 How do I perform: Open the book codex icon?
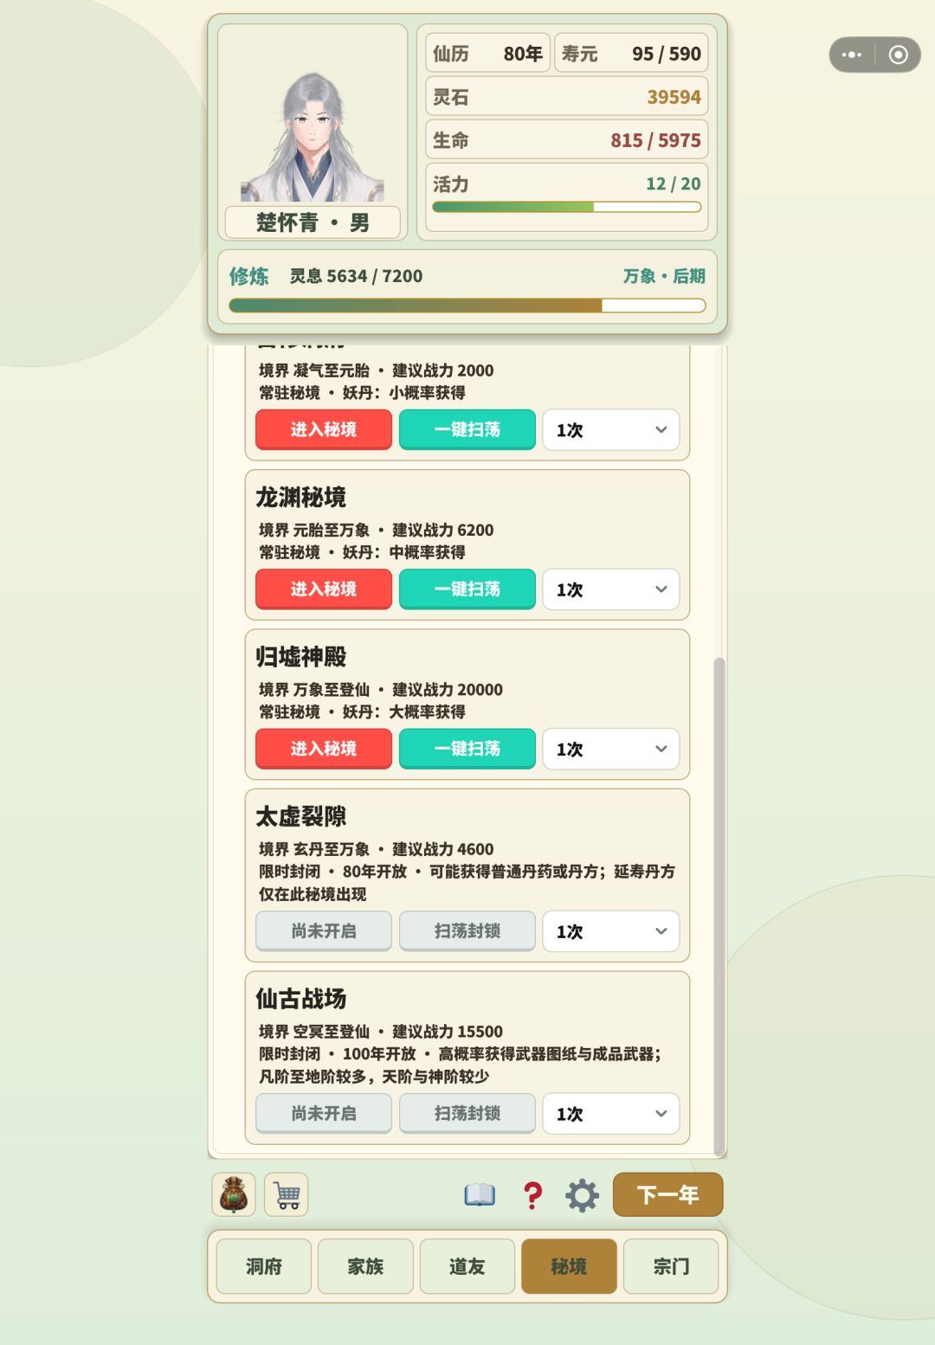(480, 1195)
